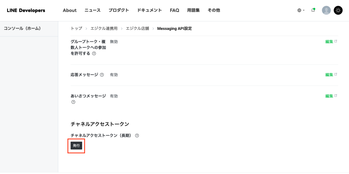Click help icon beside グループトーク setting
349x174 pixels.
point(94,53)
